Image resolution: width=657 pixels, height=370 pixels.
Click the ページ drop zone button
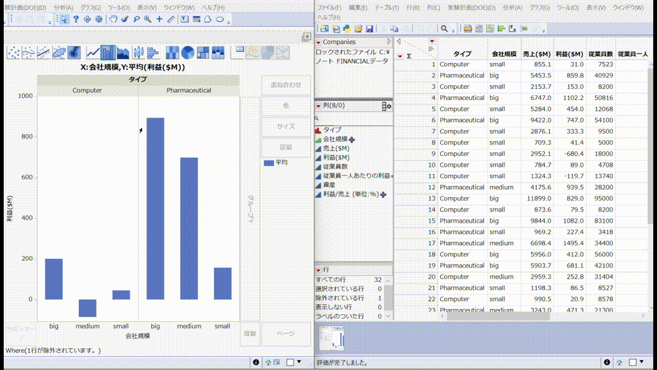click(x=286, y=334)
